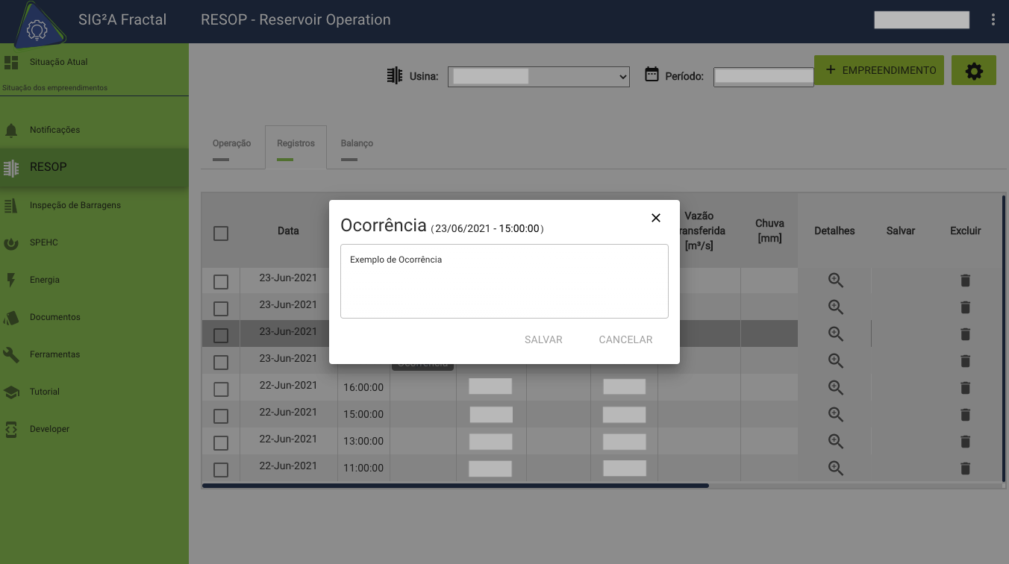Open the three-dot menu in header

(x=993, y=20)
